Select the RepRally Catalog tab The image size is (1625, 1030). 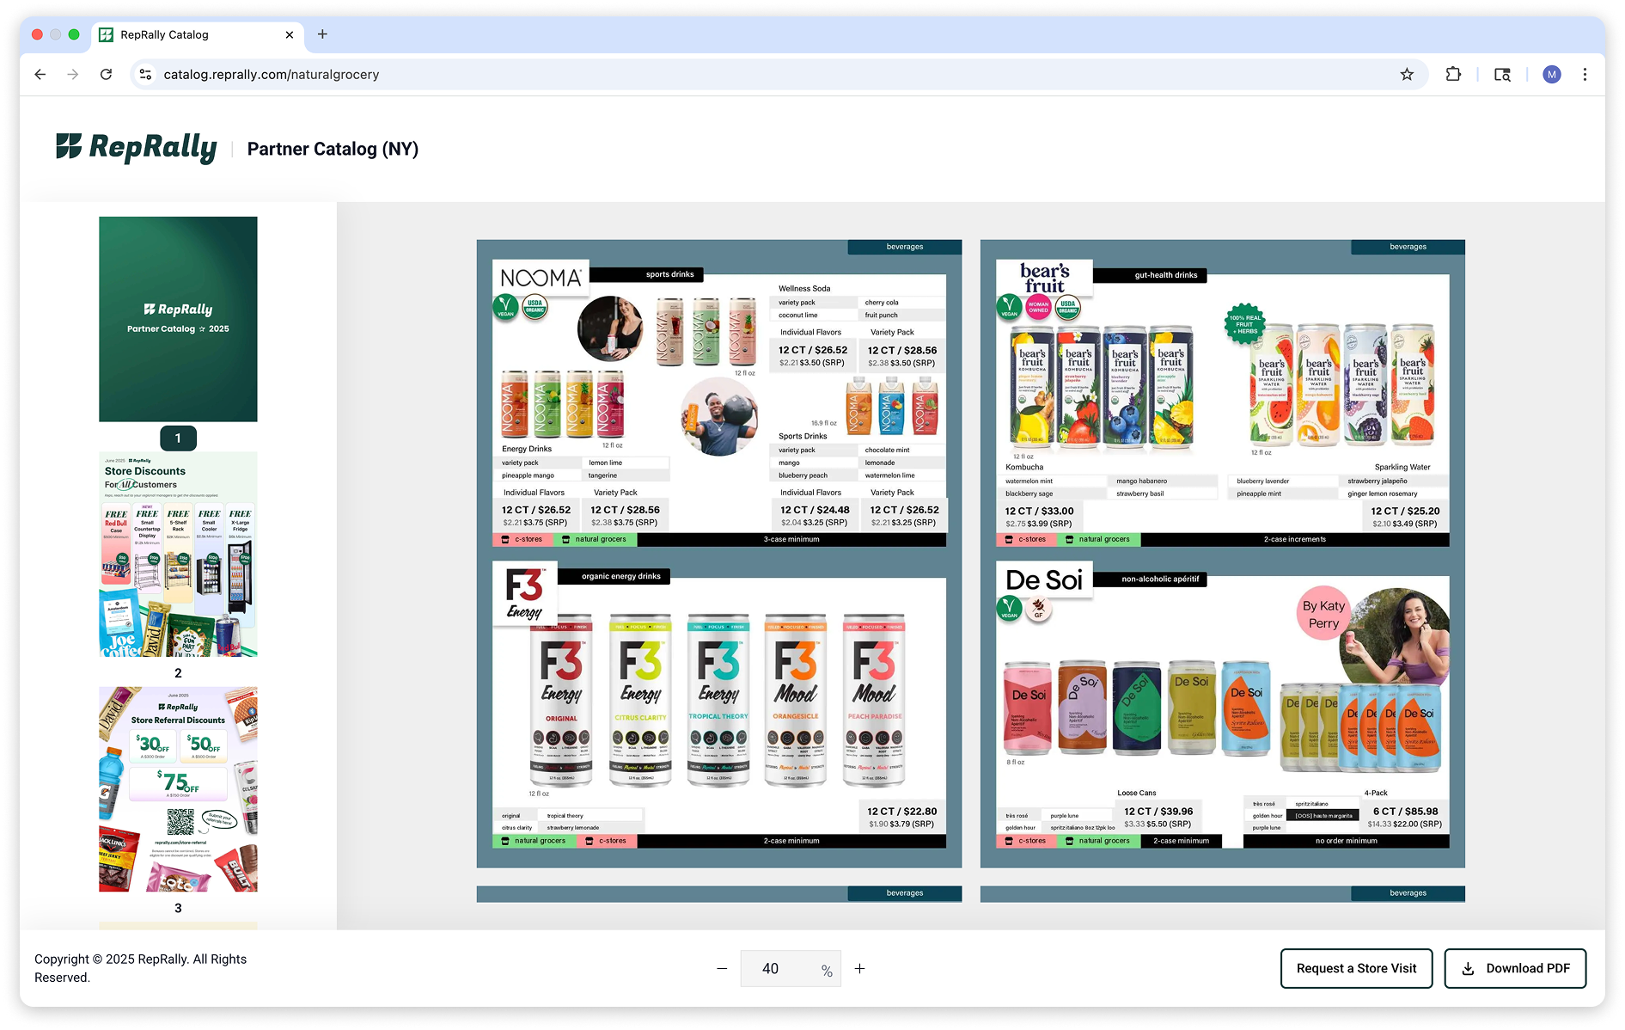coord(197,34)
